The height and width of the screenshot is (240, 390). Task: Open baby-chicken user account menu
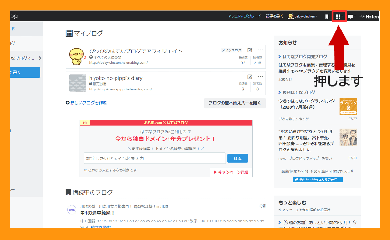[x=303, y=16]
